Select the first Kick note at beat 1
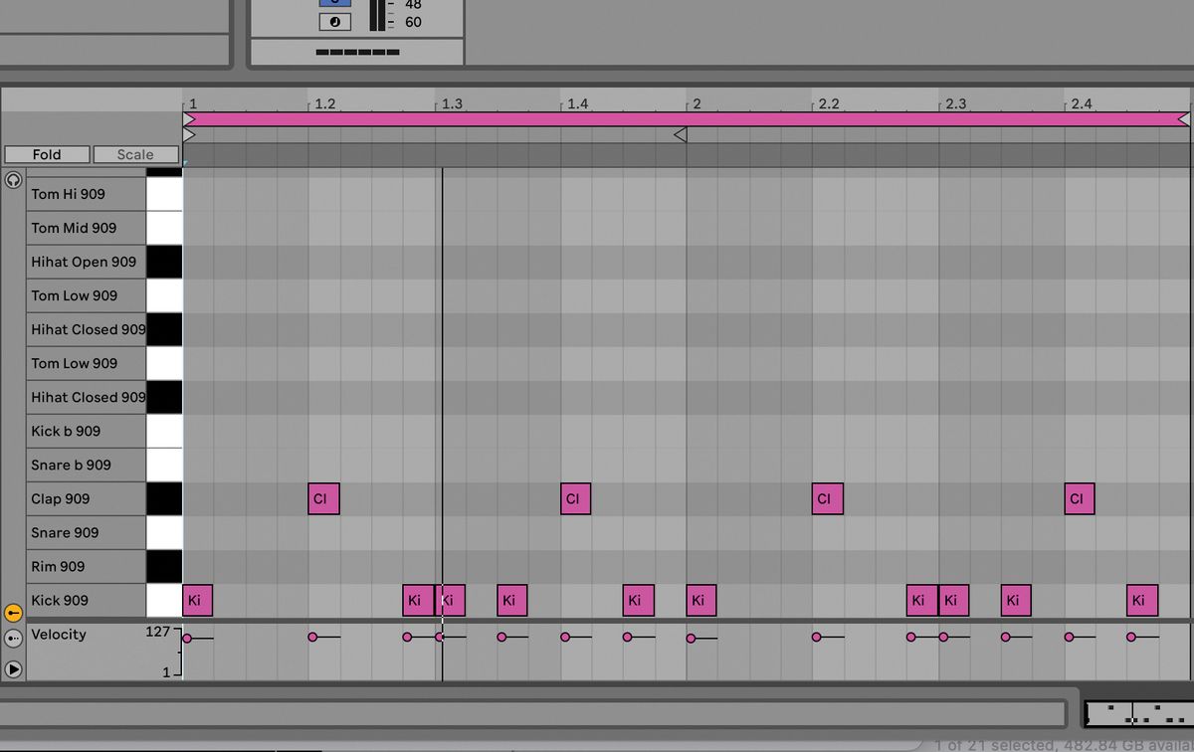 (196, 600)
